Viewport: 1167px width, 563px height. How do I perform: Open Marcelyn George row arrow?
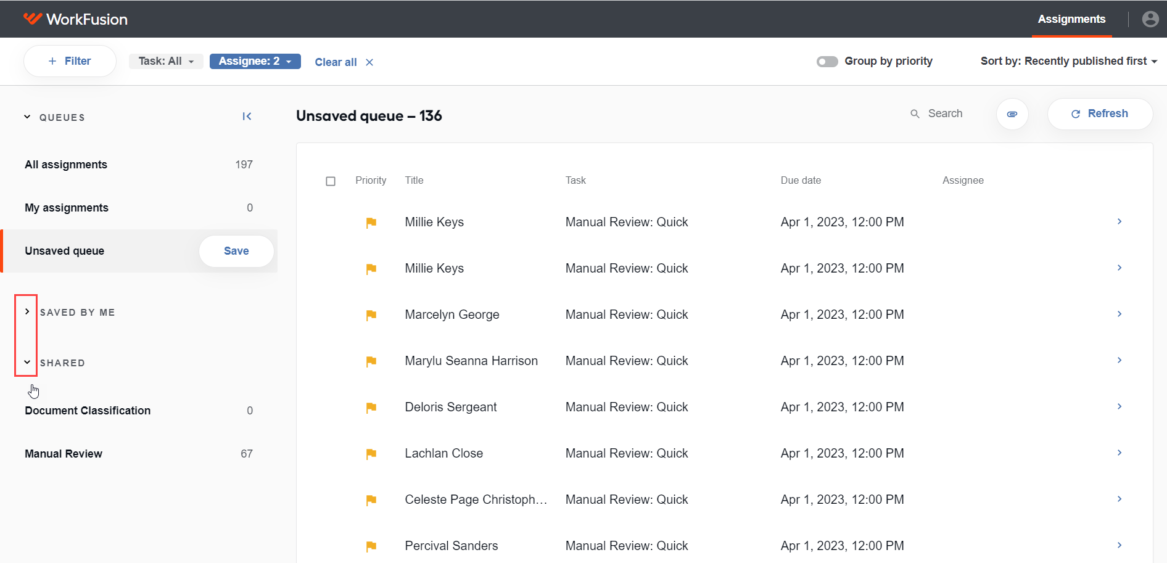(1120, 314)
